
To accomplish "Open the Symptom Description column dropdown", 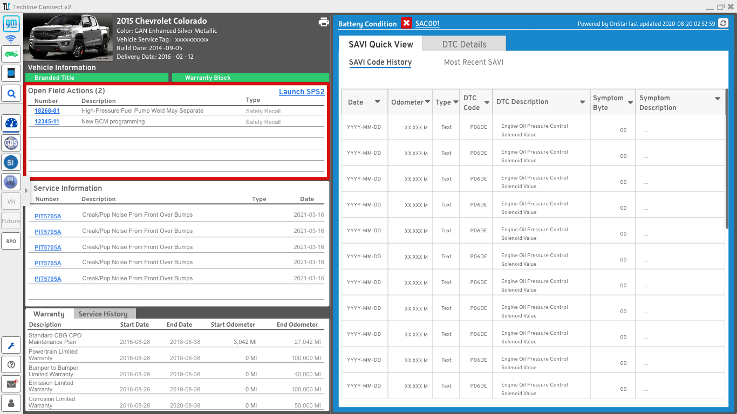I will (x=718, y=98).
